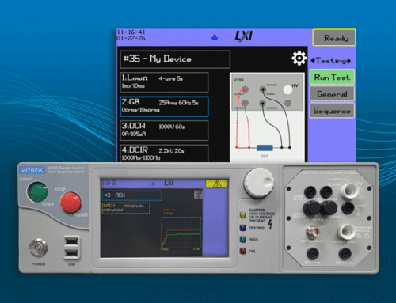Click the black GUARD jack
The height and width of the screenshot is (303, 396).
348,208
